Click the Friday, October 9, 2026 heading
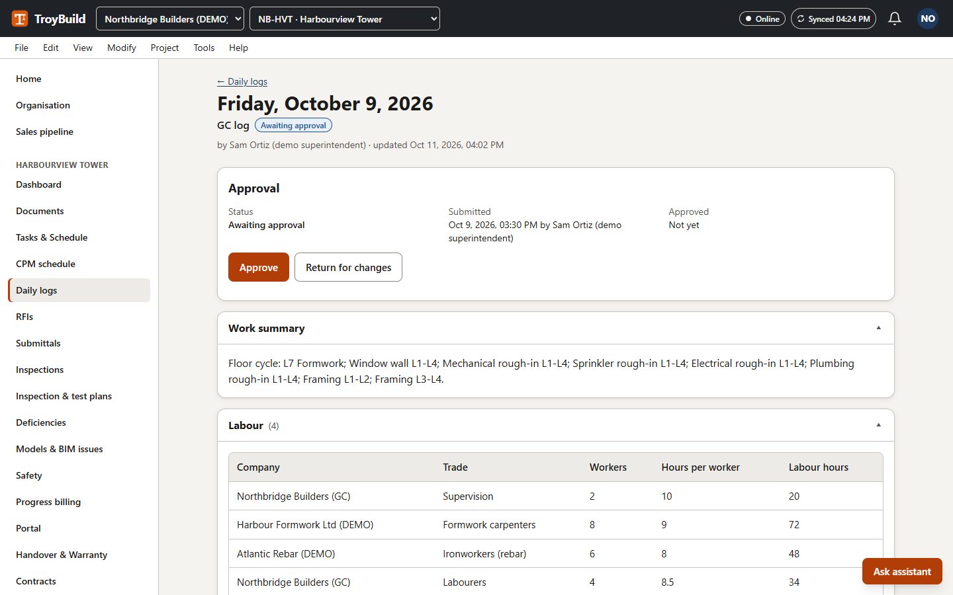The image size is (953, 595). pyautogui.click(x=325, y=104)
